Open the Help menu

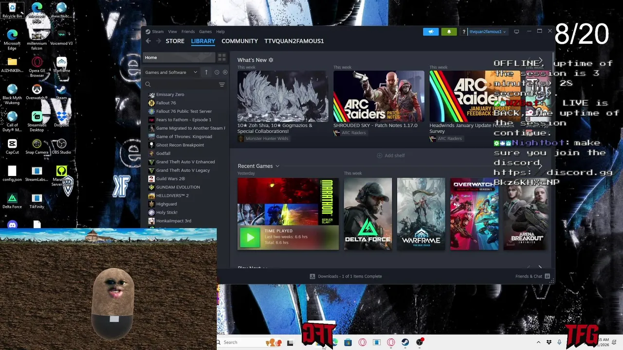click(x=220, y=32)
